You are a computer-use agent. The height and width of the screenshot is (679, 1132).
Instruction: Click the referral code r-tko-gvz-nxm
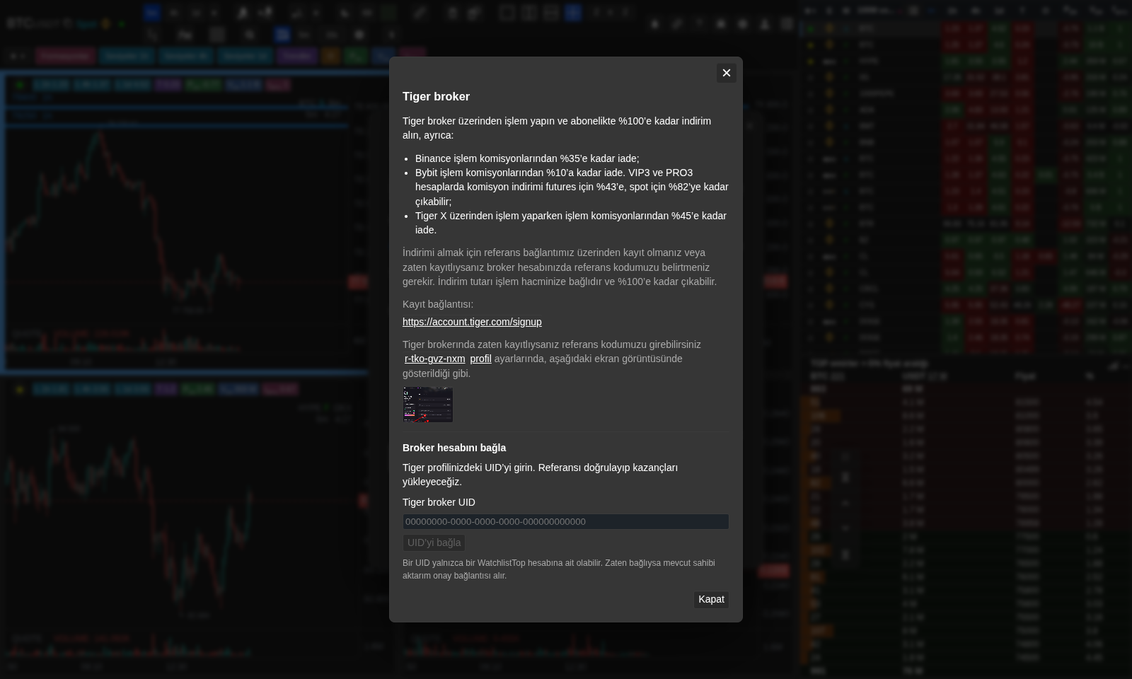[434, 359]
